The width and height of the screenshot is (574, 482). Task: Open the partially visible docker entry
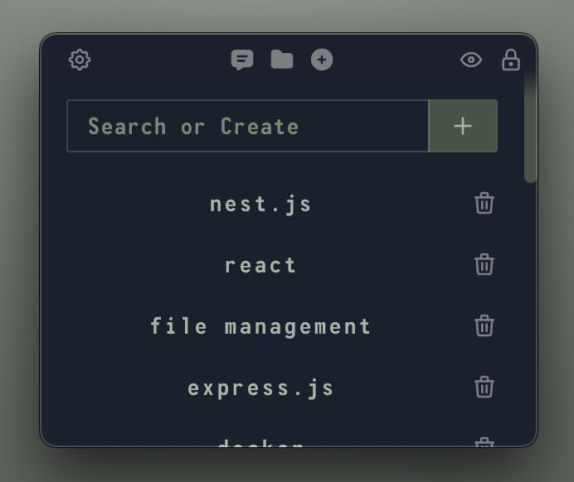pos(260,443)
